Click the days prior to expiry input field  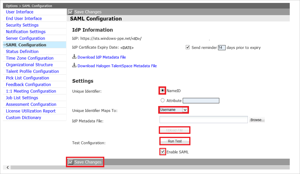(x=222, y=47)
